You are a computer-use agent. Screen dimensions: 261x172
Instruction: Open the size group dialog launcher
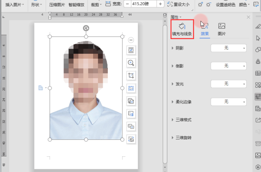tap(192, 10)
